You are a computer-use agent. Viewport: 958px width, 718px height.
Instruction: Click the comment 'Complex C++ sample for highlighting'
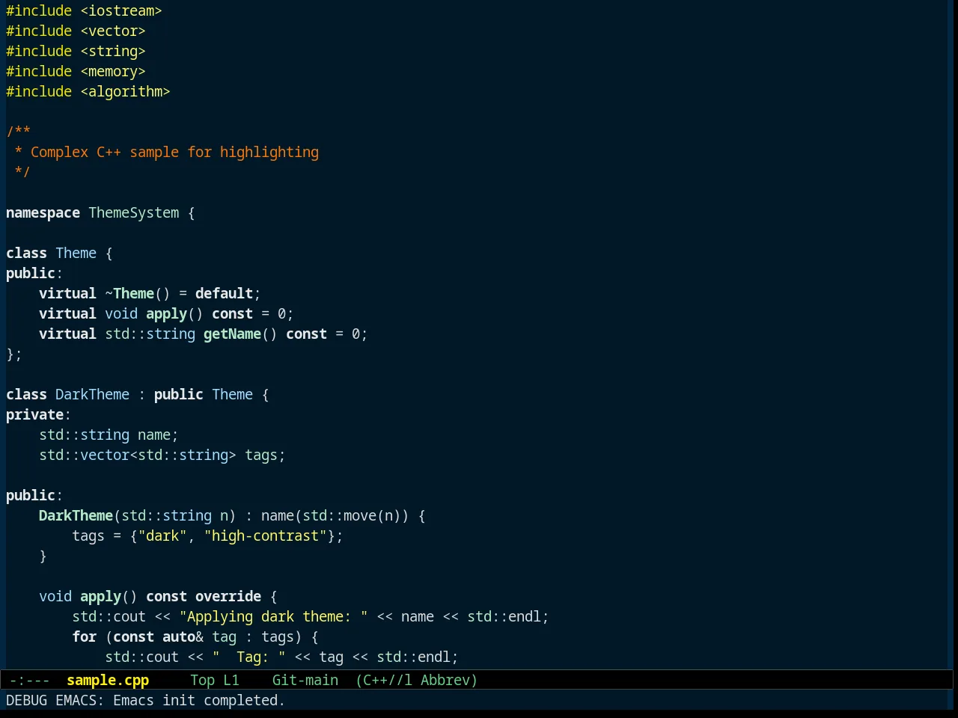tap(174, 152)
